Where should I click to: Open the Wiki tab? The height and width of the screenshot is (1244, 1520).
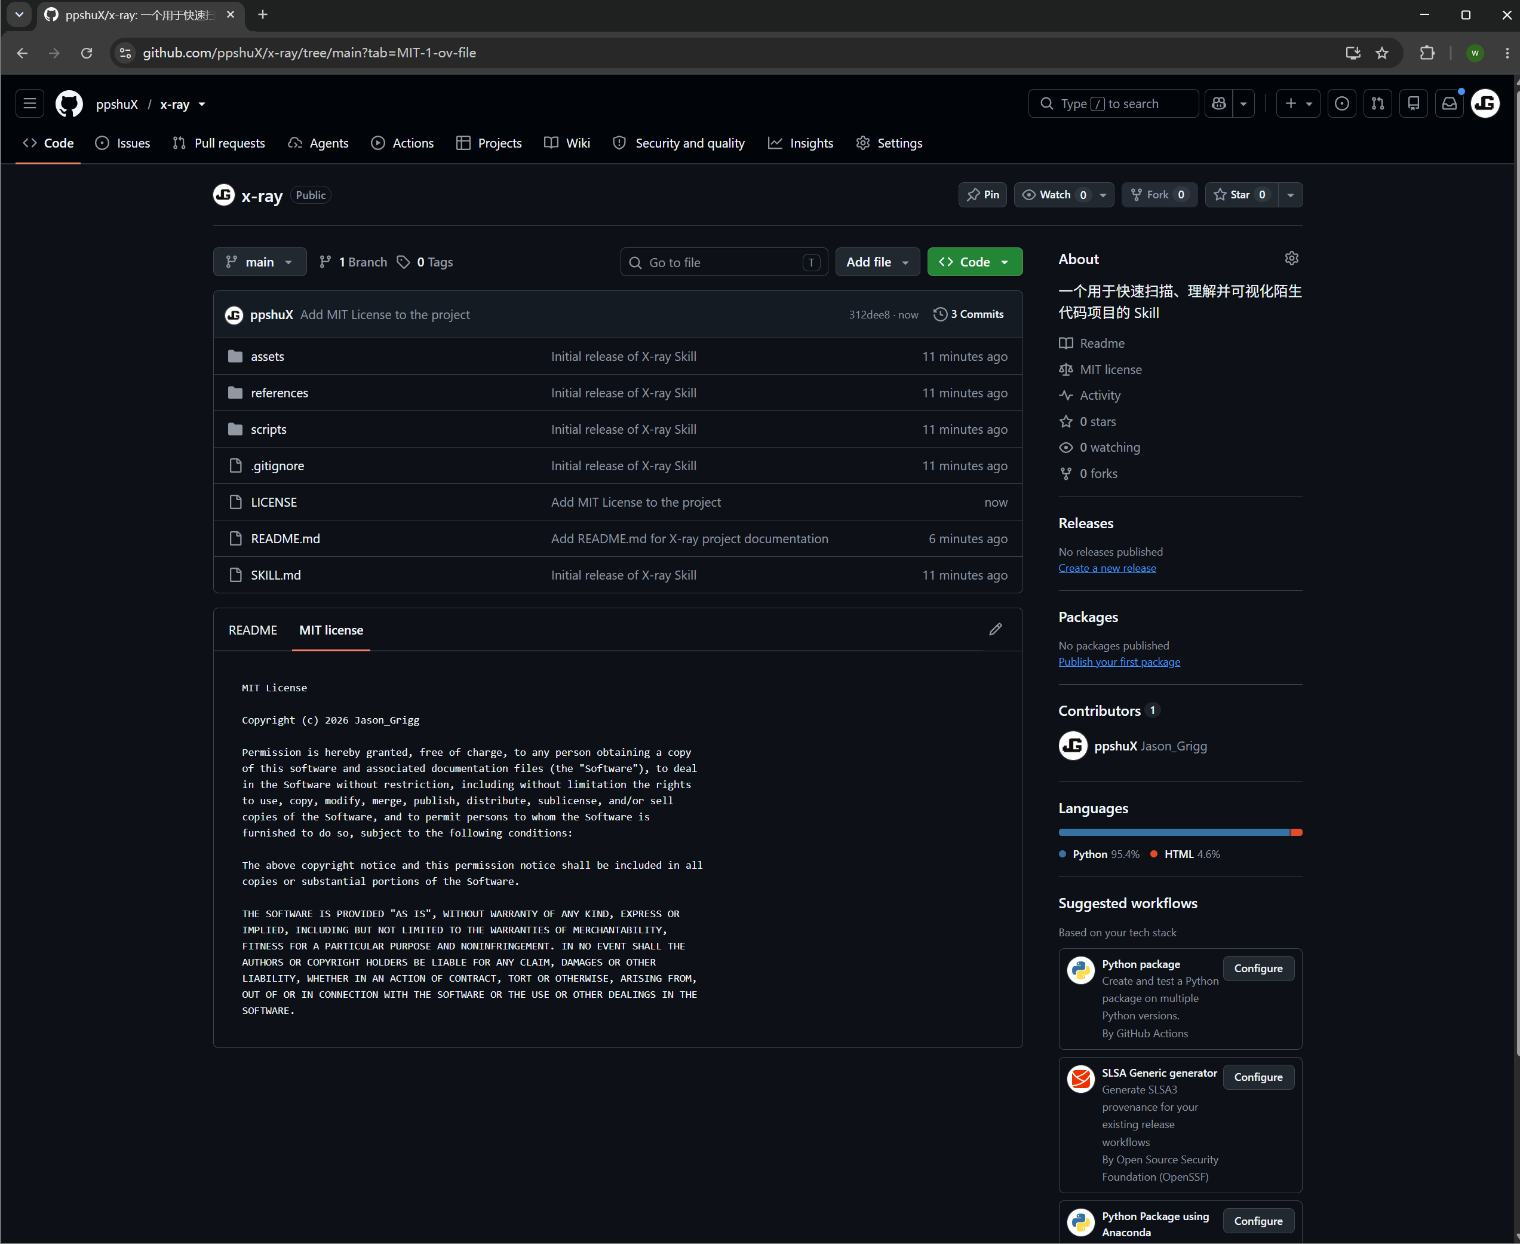click(x=567, y=143)
